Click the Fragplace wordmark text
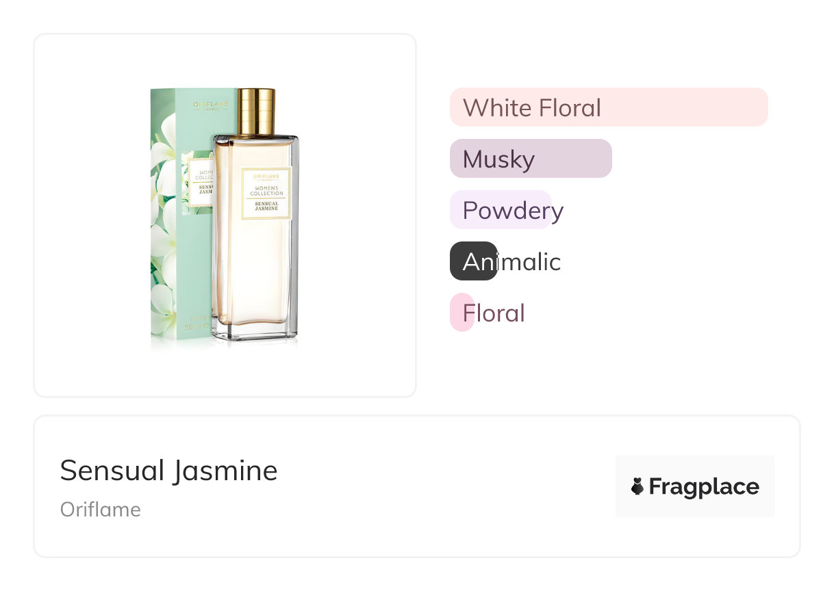 coord(704,487)
